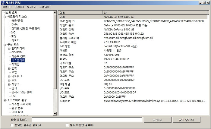Select 강제로 설정된 하드웨어 item
Screen dimensions: 211x129
tap(26, 29)
